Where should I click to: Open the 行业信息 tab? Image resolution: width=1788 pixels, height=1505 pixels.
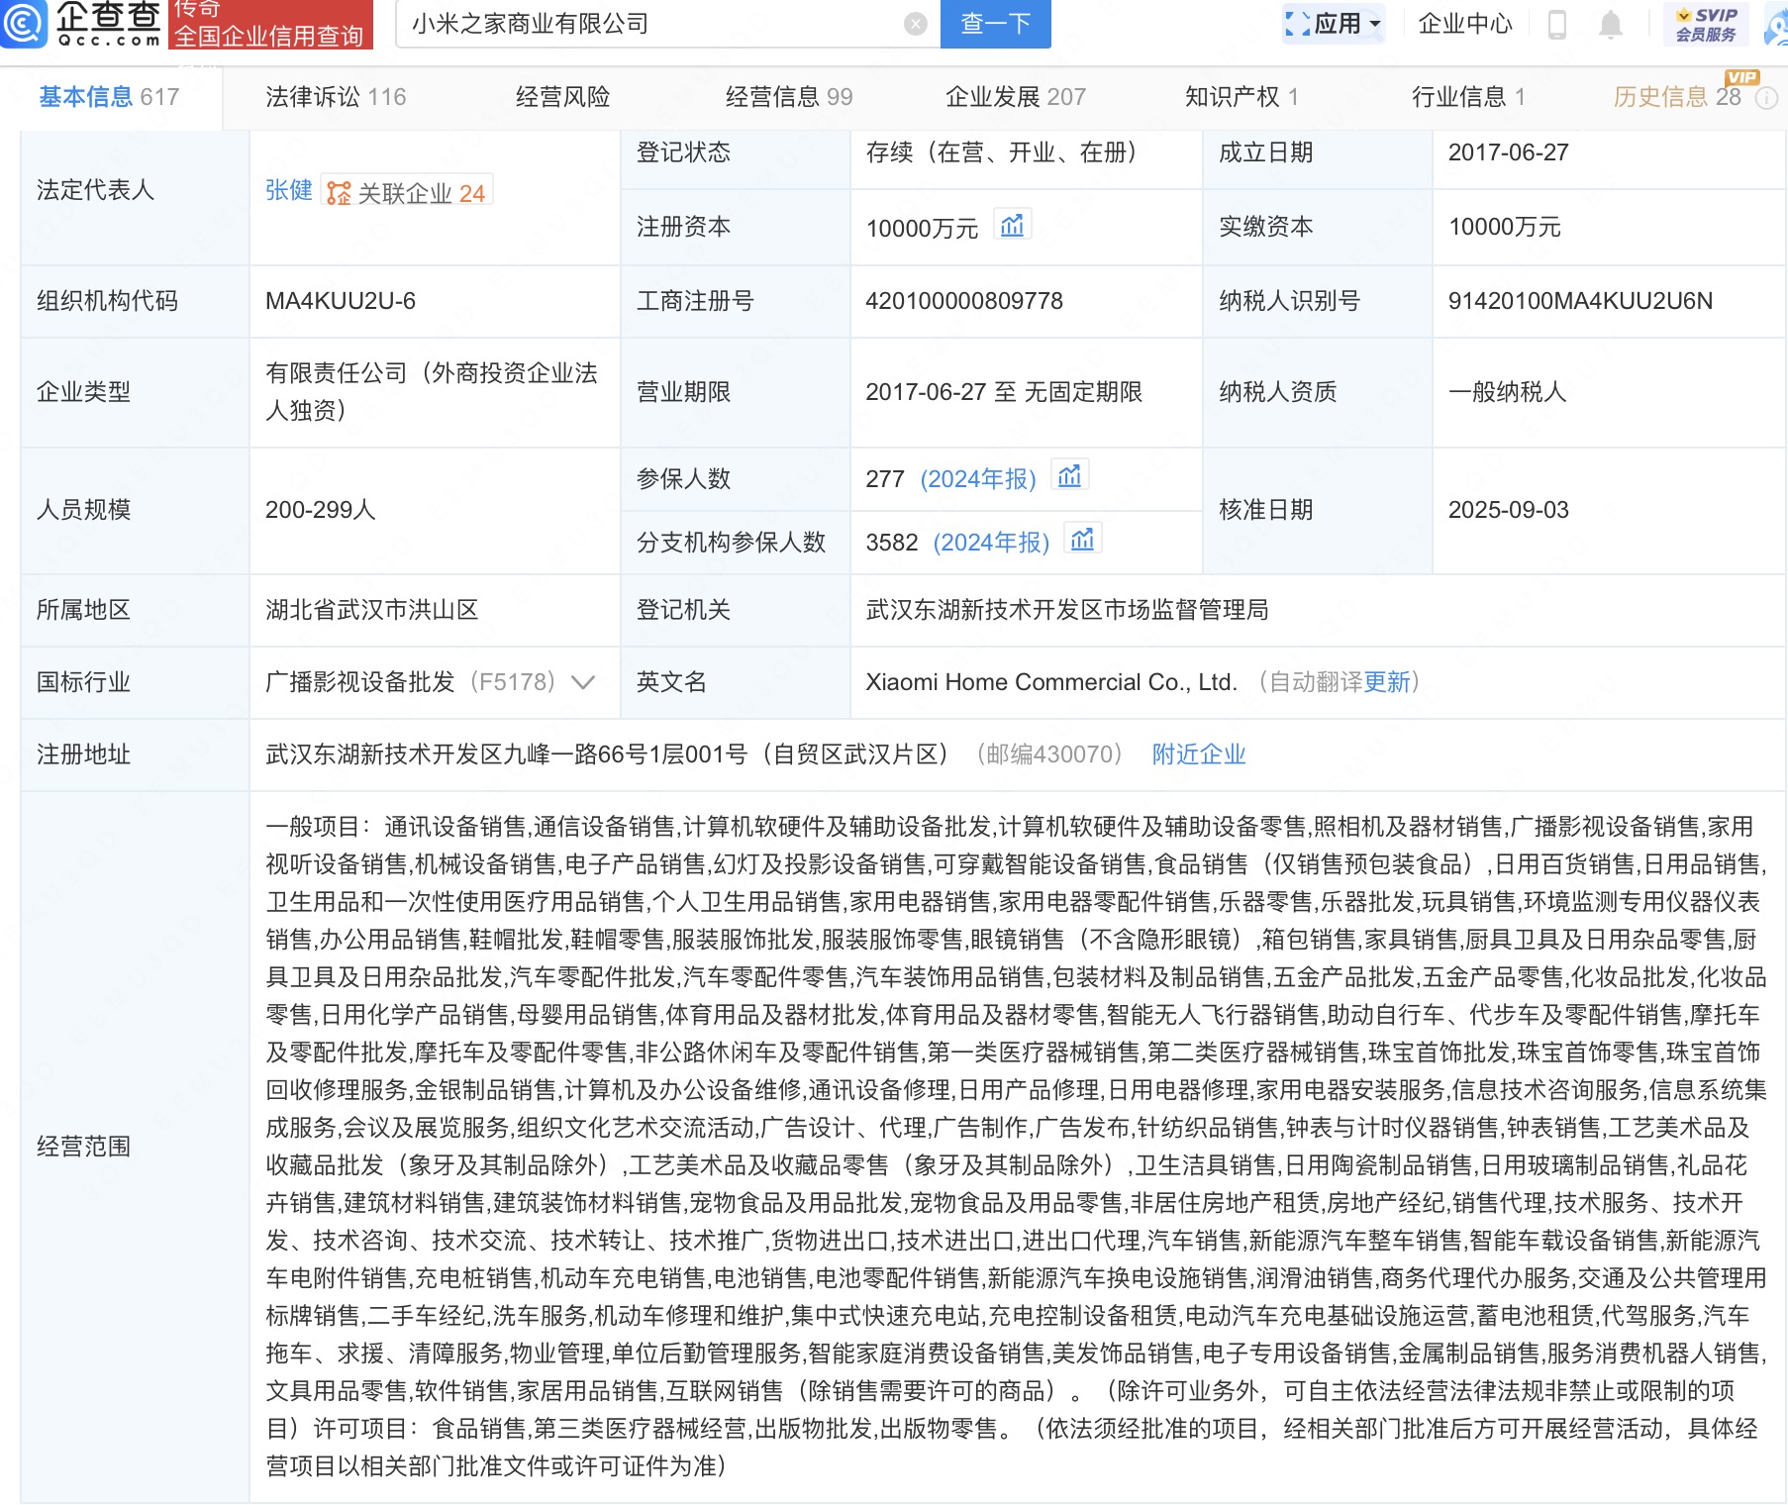click(x=1468, y=97)
